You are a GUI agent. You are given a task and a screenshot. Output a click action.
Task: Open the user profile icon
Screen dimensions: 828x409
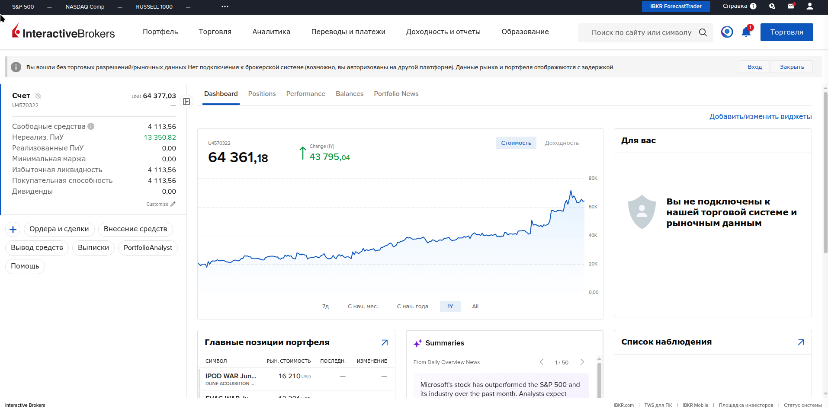810,6
